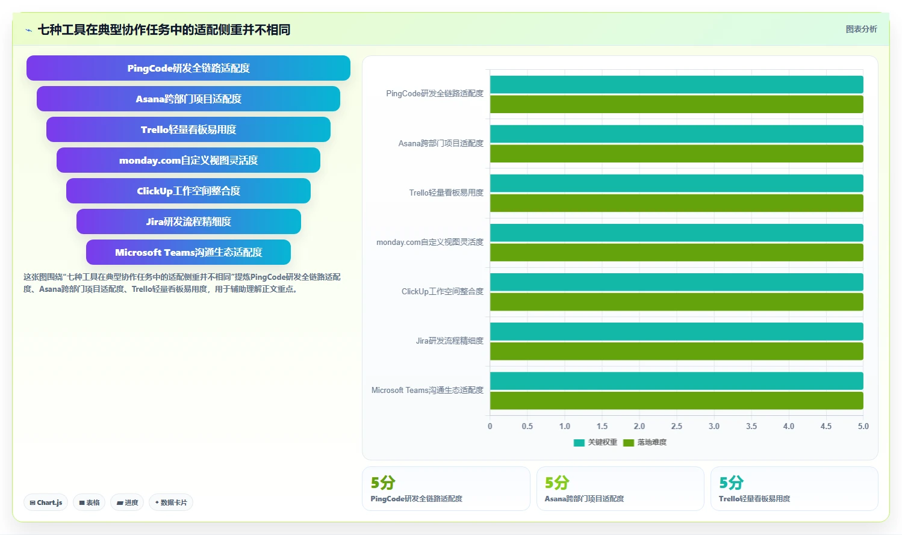Open the 5分 PingCode研发全链路适配度 data card
902x535 pixels.
point(446,489)
